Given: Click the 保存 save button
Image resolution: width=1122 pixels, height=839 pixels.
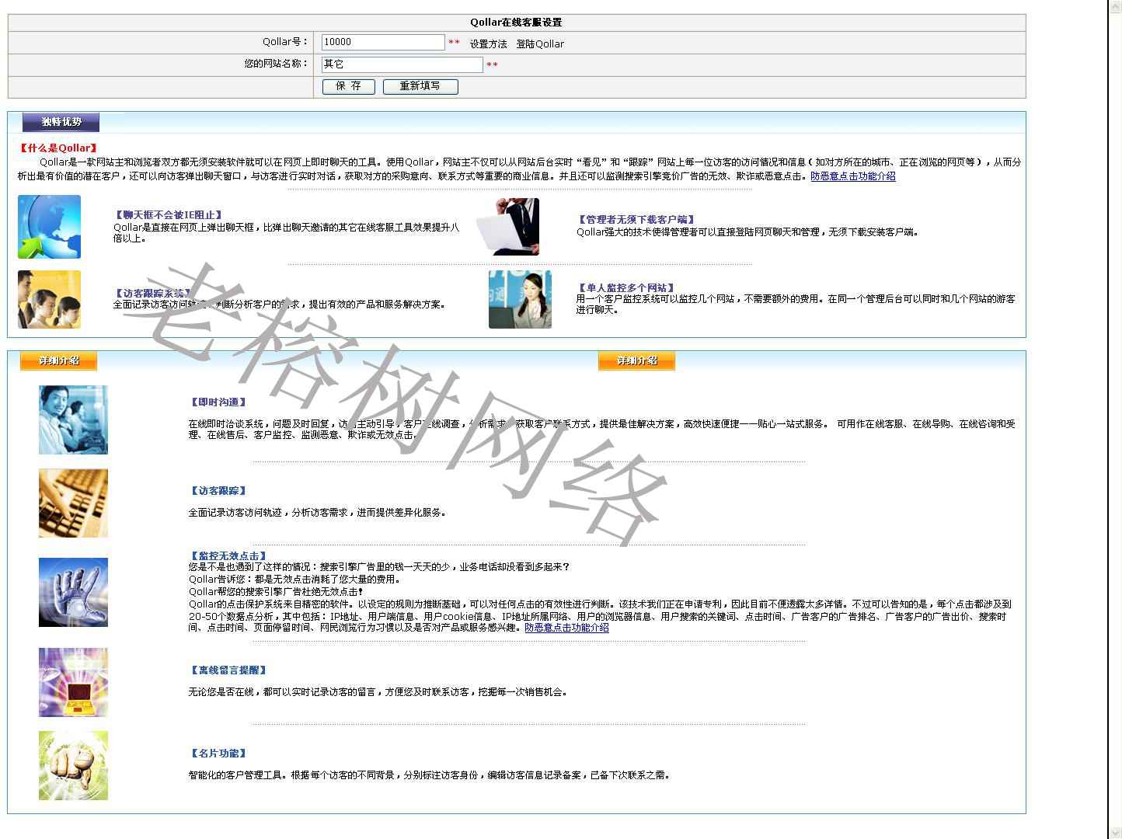Looking at the screenshot, I should click(348, 86).
